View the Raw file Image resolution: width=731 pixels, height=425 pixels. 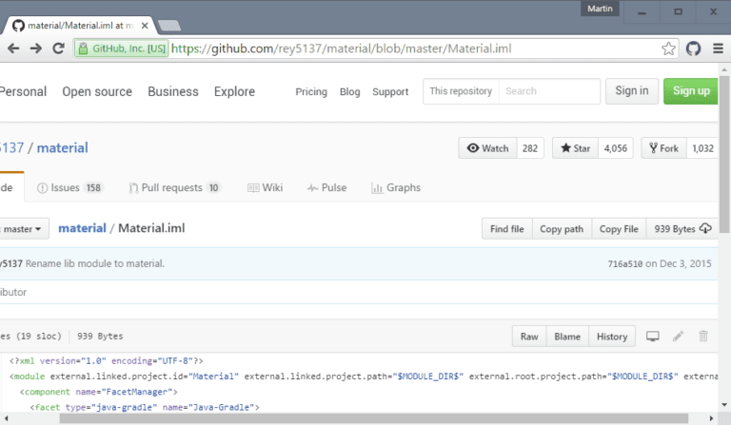click(x=529, y=337)
